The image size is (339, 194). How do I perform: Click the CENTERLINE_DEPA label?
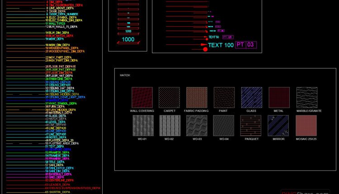point(61,180)
